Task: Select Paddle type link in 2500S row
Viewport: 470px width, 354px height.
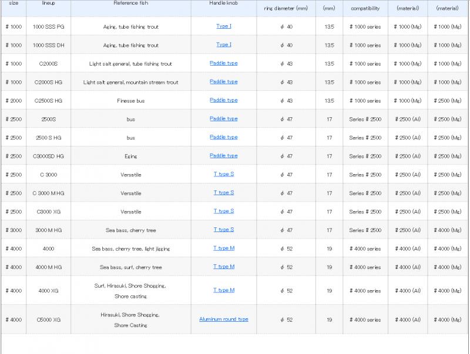Action: 223,118
